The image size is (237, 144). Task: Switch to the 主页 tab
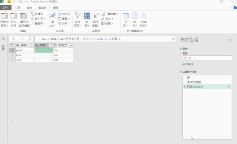point(17,8)
